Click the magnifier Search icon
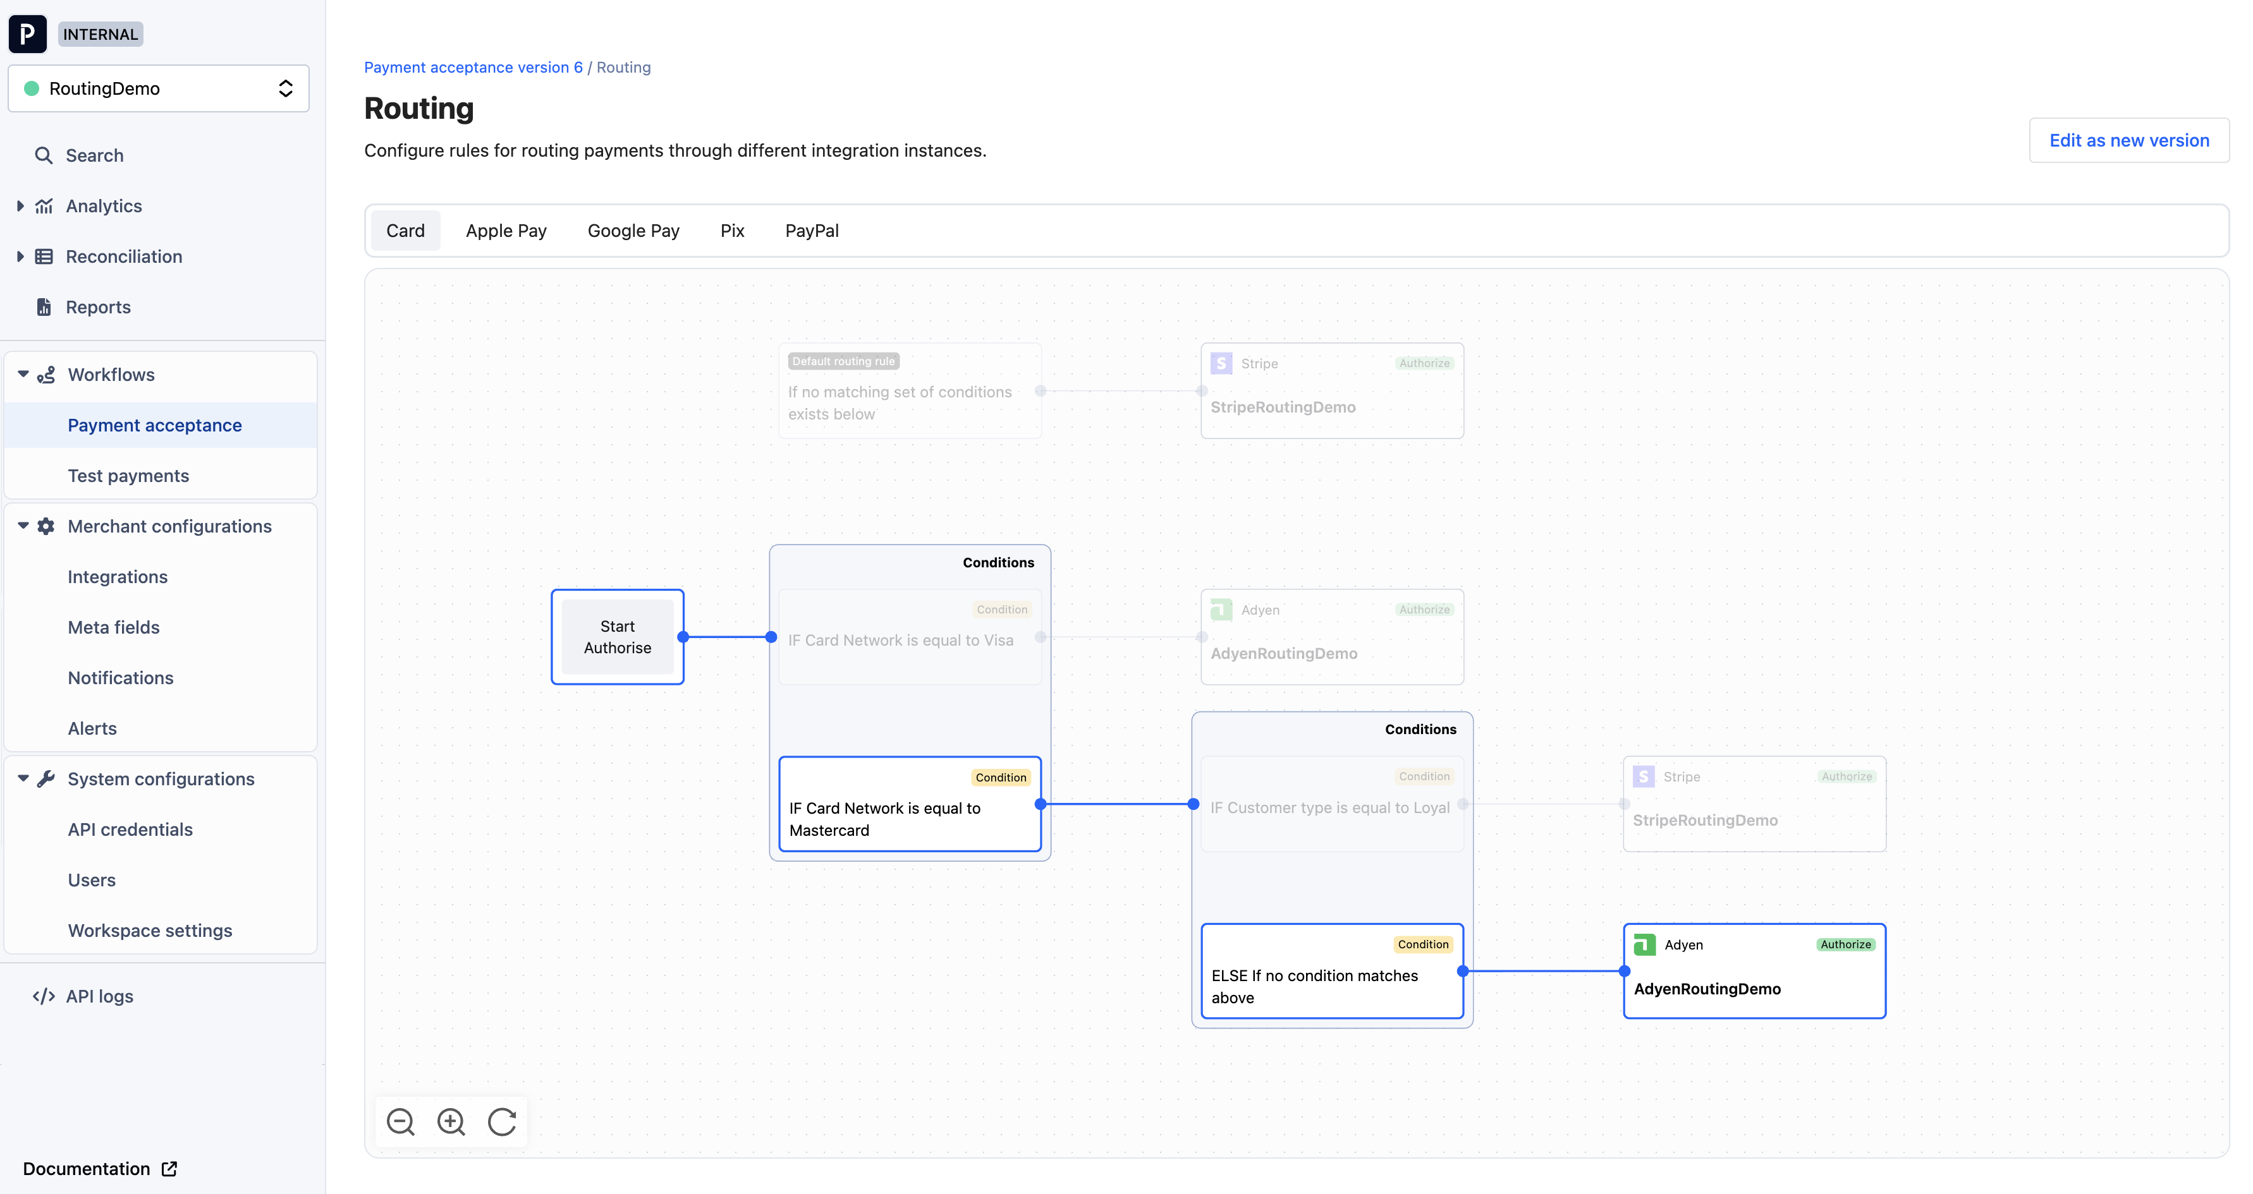The width and height of the screenshot is (2253, 1194). (43, 155)
